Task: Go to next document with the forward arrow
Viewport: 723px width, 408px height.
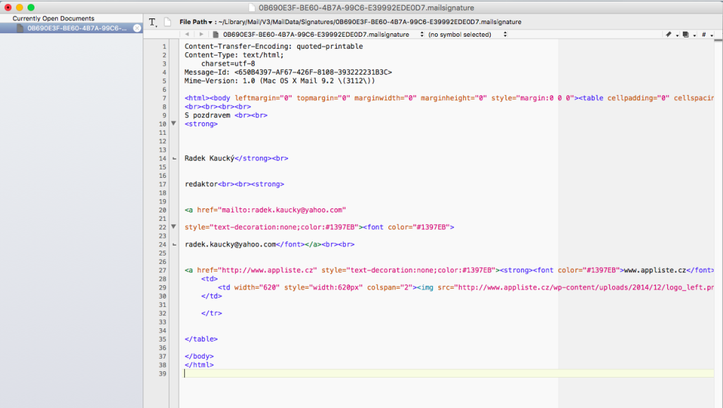Action: coord(201,34)
